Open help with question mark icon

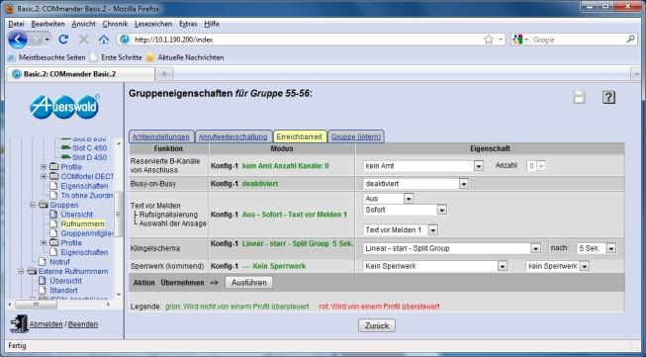[608, 97]
